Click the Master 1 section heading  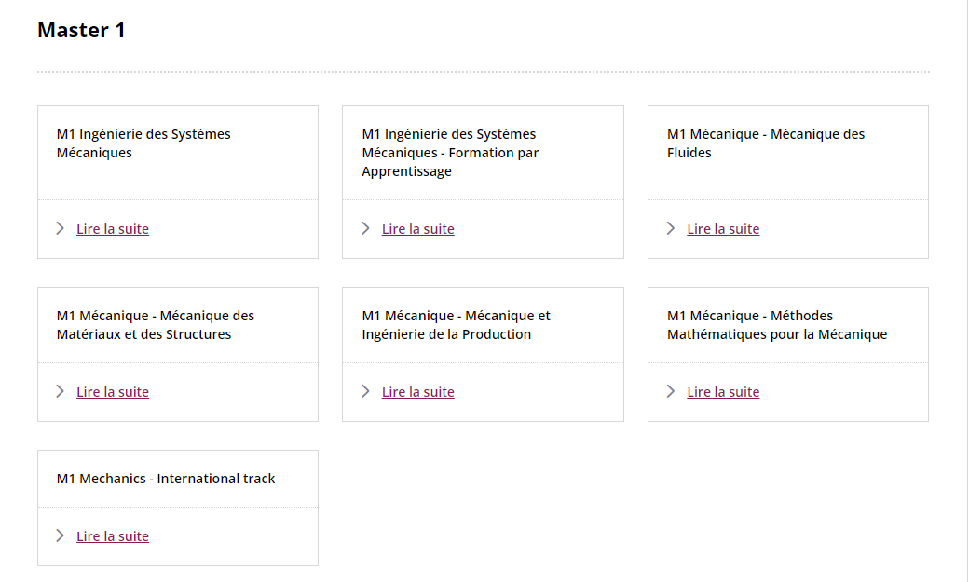pos(81,30)
